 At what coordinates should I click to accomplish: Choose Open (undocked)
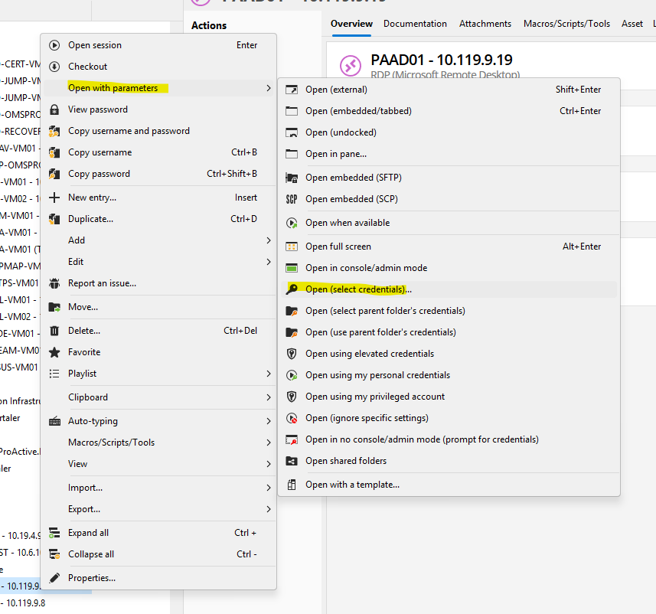coord(449,132)
